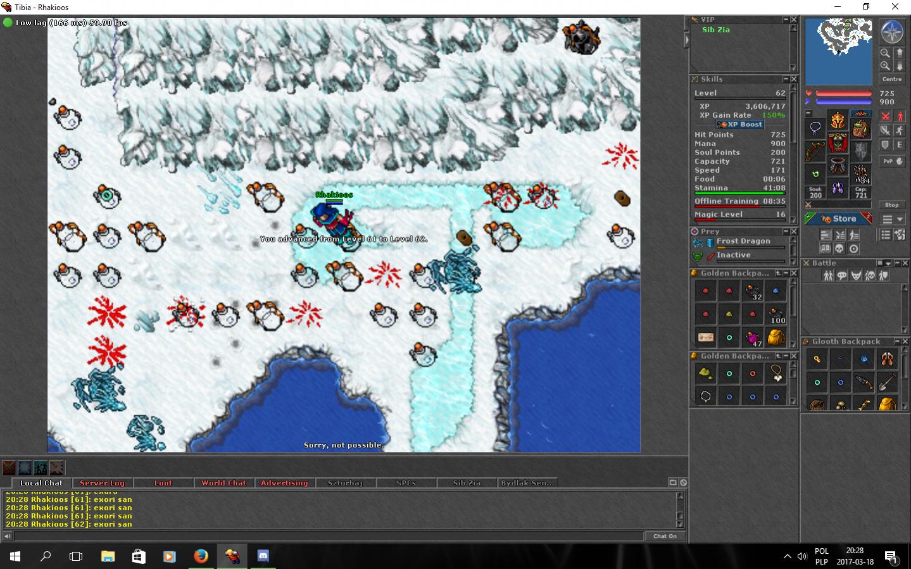Image resolution: width=911 pixels, height=569 pixels.
Task: Focus the chat message input field
Action: tap(329, 536)
